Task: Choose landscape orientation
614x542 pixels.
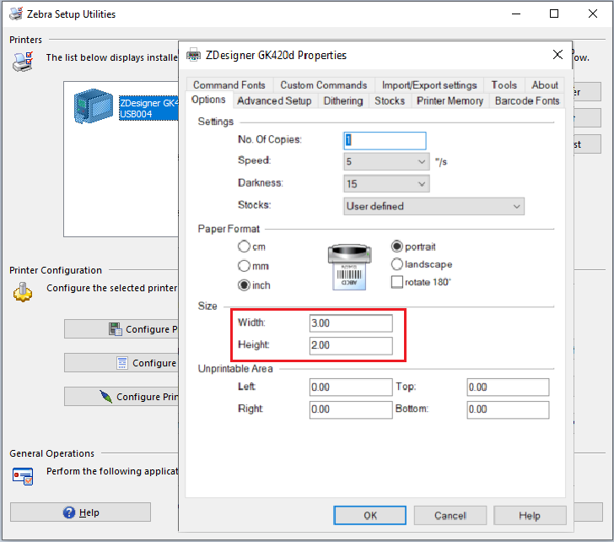Action: pos(397,264)
